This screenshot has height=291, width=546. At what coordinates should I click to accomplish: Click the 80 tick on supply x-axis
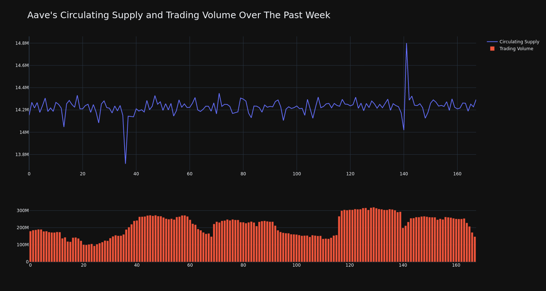(243, 174)
